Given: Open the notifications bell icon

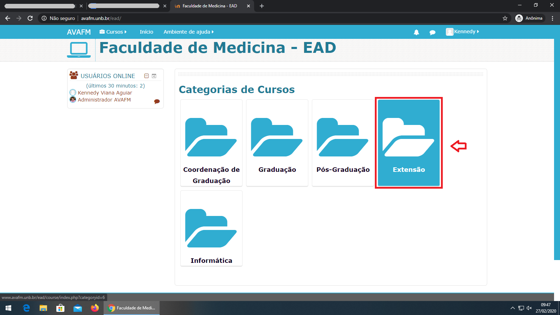Looking at the screenshot, I should point(416,32).
